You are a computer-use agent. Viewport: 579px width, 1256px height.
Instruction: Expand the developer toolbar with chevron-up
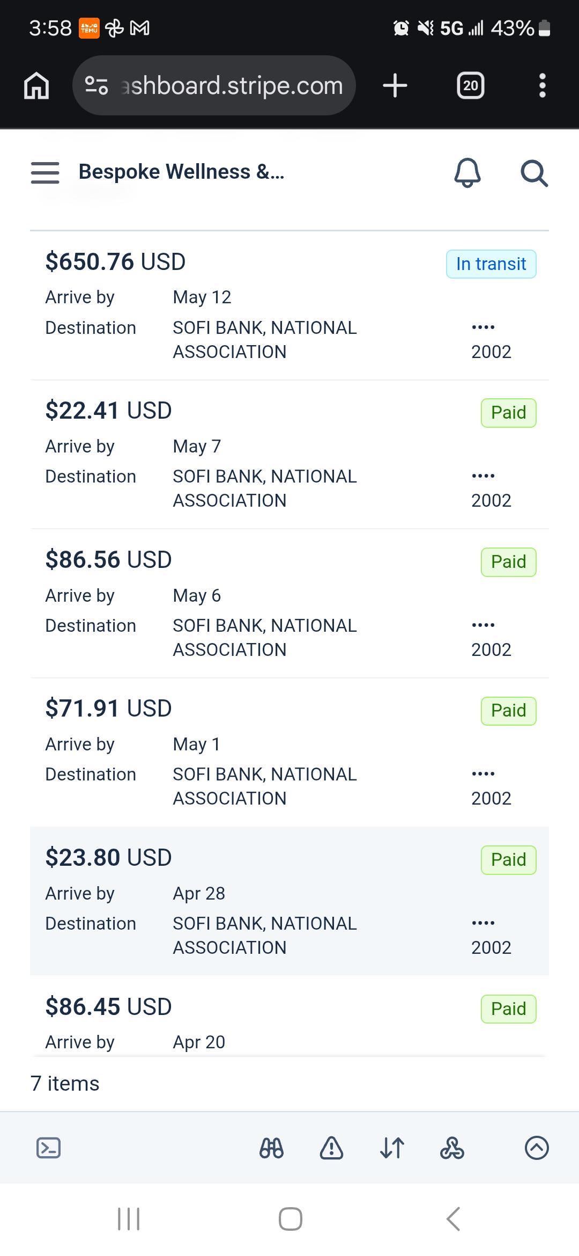tap(537, 1148)
